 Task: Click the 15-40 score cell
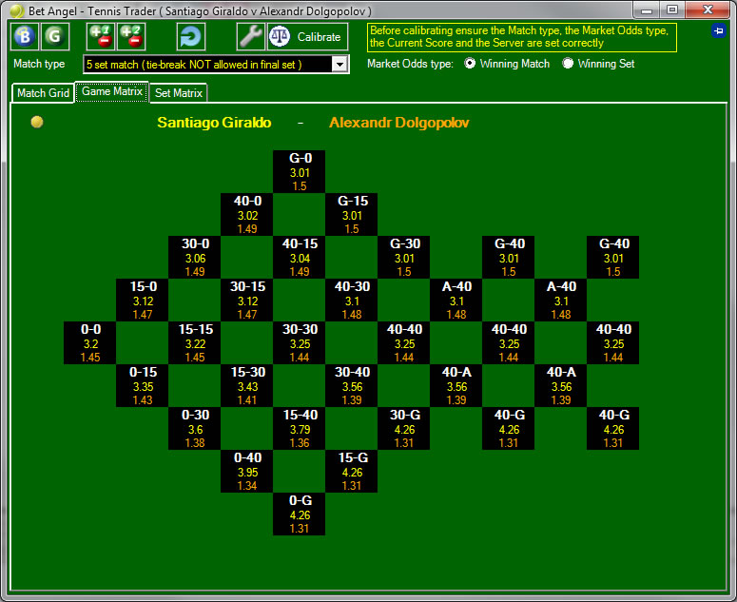[x=299, y=428]
